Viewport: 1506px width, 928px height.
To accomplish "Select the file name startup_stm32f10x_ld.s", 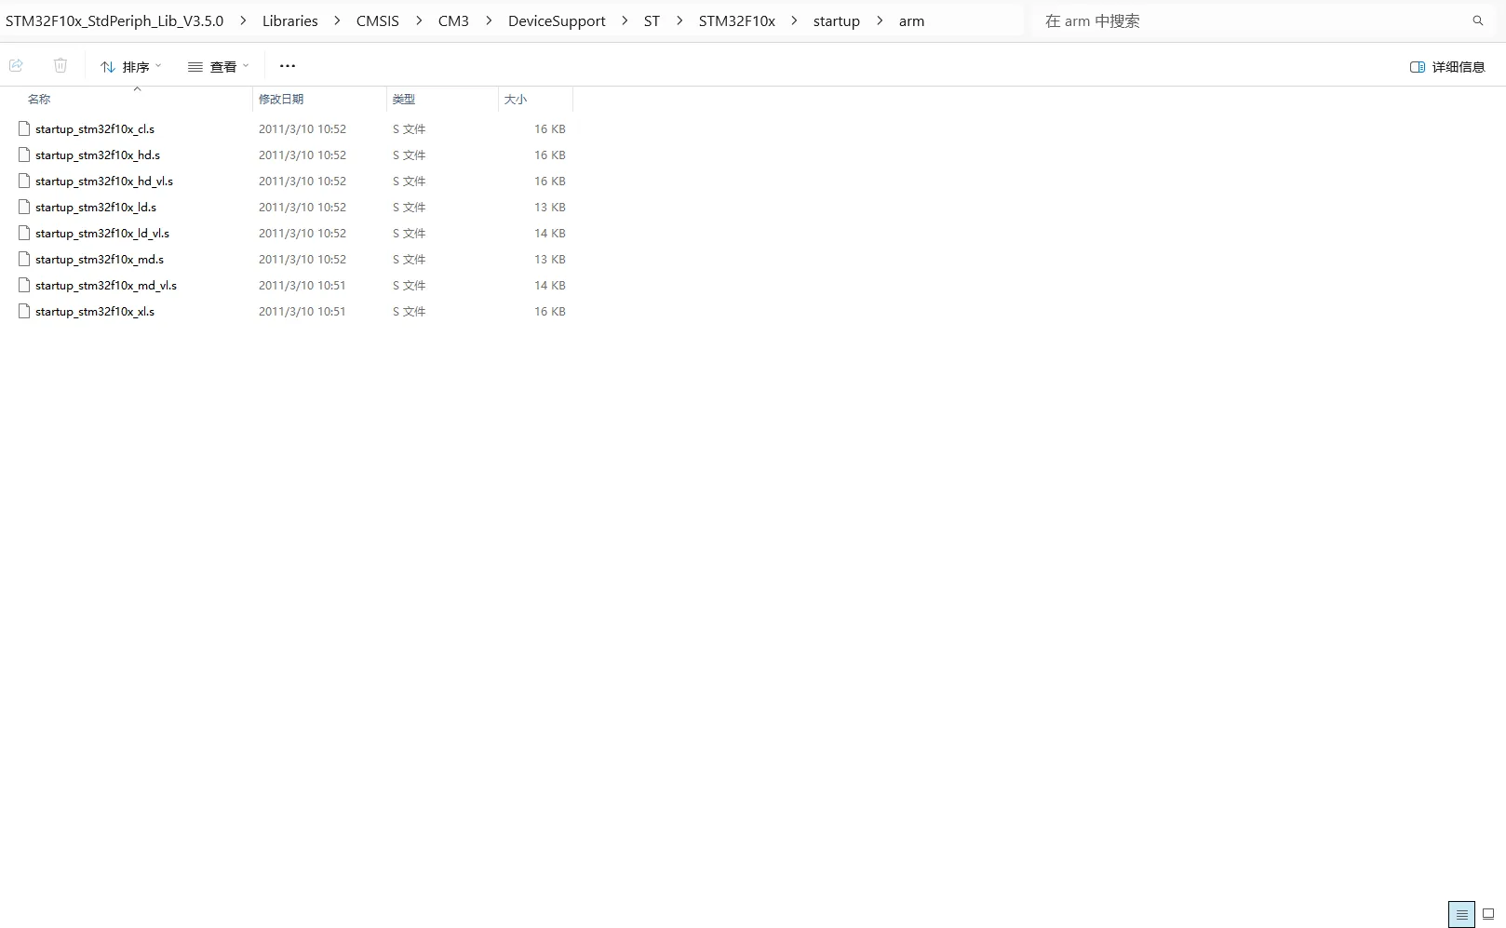I will [96, 207].
